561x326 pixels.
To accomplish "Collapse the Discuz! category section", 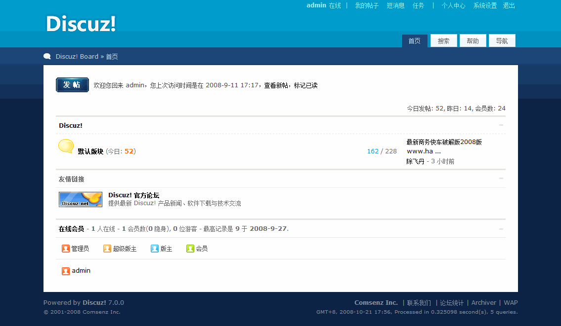I will coord(501,125).
